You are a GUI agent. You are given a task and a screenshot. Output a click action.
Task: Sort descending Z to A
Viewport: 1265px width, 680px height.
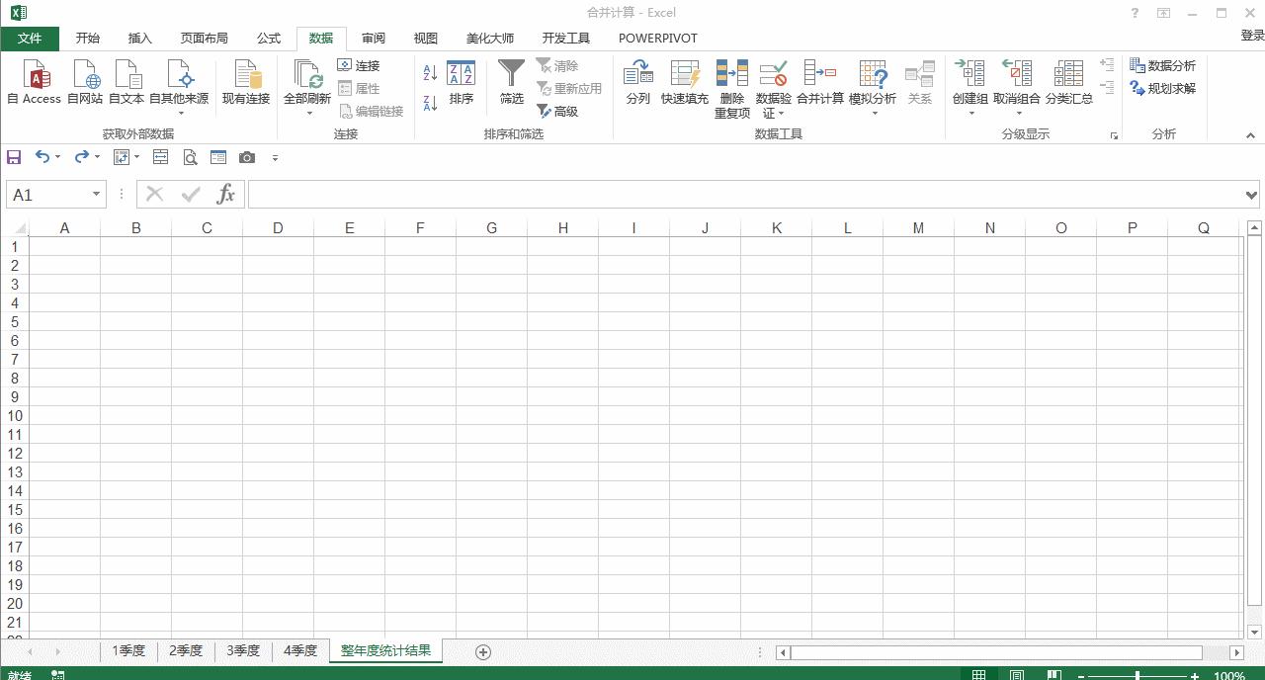[x=430, y=103]
